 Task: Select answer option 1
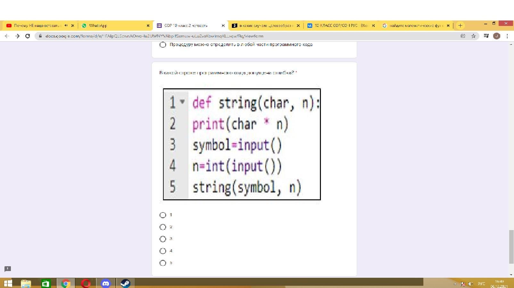tap(163, 215)
